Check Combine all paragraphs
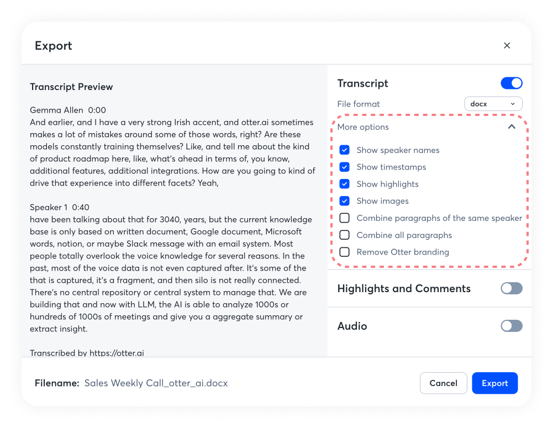This screenshot has width=553, height=428. [345, 235]
